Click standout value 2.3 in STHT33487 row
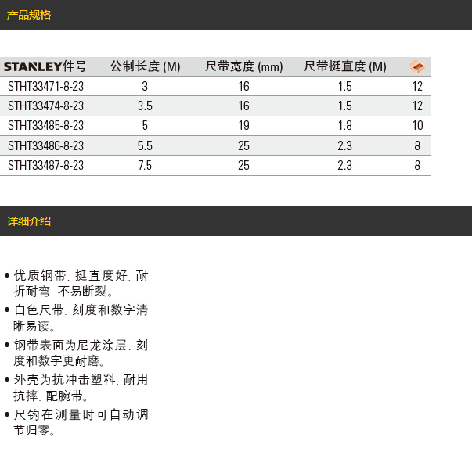472x455 pixels. (345, 166)
